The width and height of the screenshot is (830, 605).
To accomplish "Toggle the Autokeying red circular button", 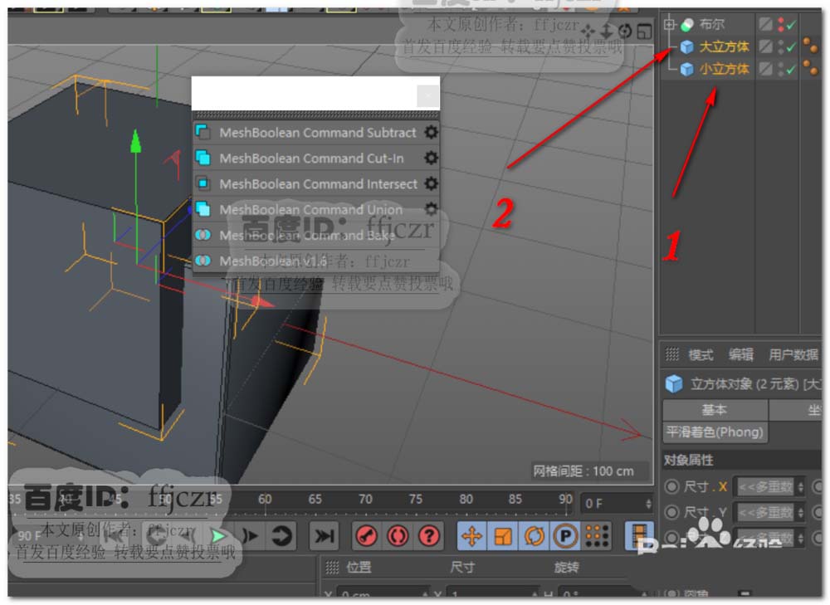I will pos(398,535).
